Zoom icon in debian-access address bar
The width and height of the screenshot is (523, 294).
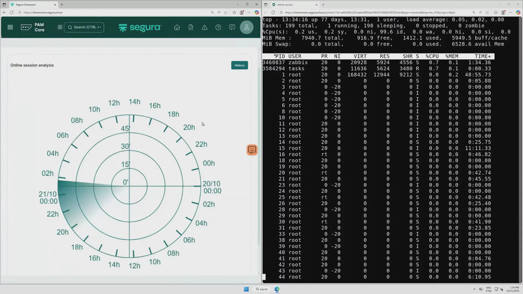tap(474, 12)
